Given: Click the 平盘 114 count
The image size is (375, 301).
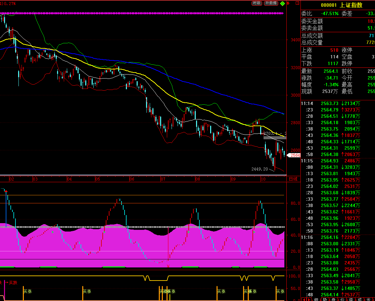Looking at the screenshot, I should [x=334, y=57].
